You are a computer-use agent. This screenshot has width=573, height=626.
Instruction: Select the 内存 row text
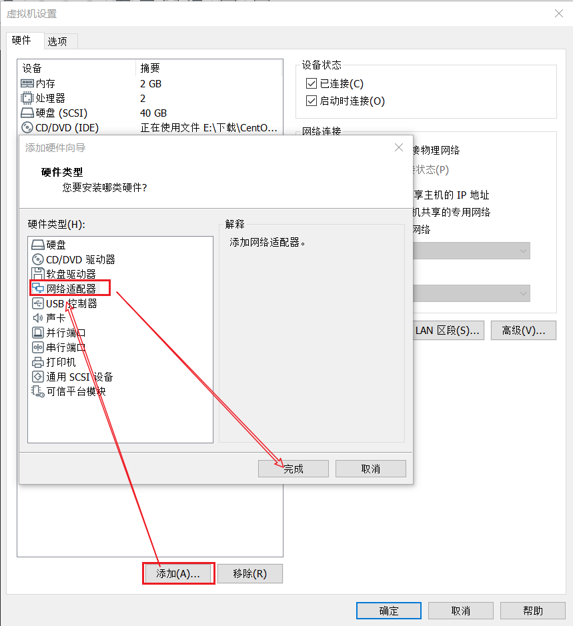(45, 83)
